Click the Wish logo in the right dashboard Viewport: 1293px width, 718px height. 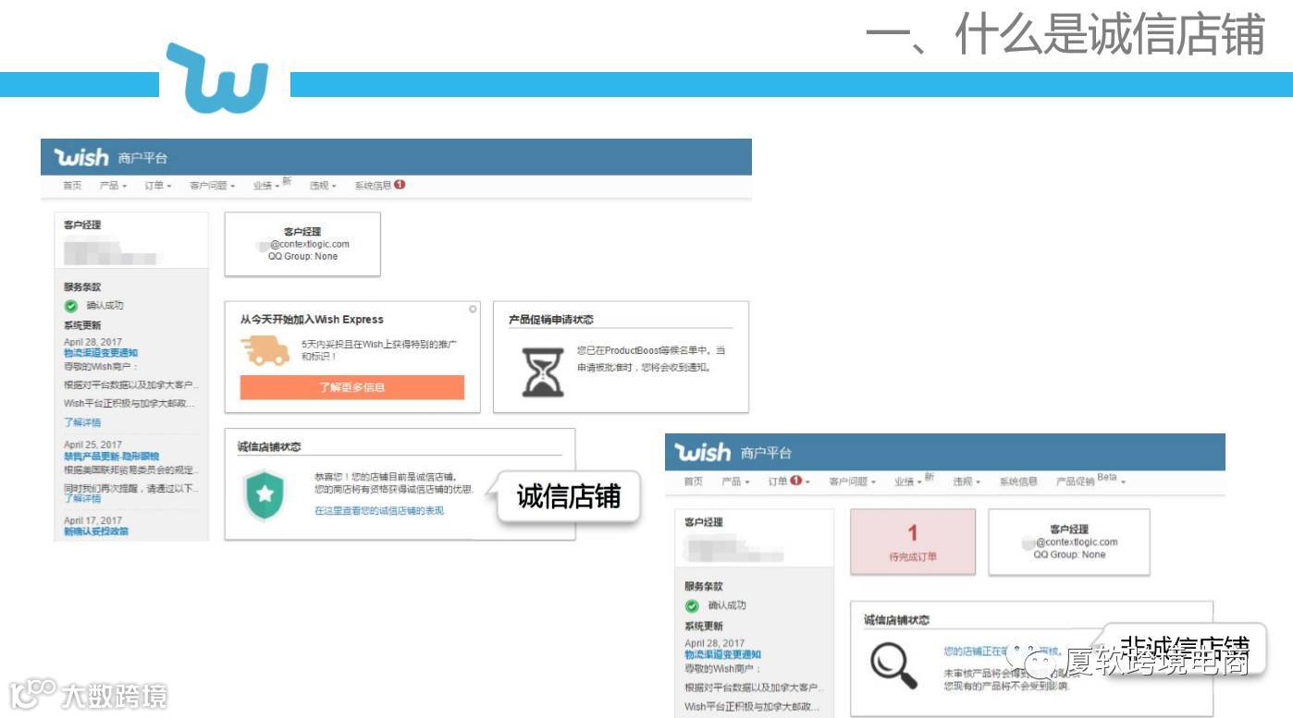click(x=704, y=453)
